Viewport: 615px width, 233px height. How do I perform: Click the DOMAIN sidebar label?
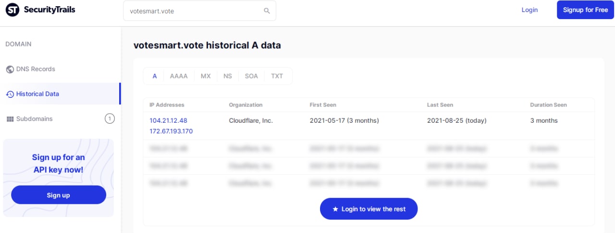tap(18, 44)
